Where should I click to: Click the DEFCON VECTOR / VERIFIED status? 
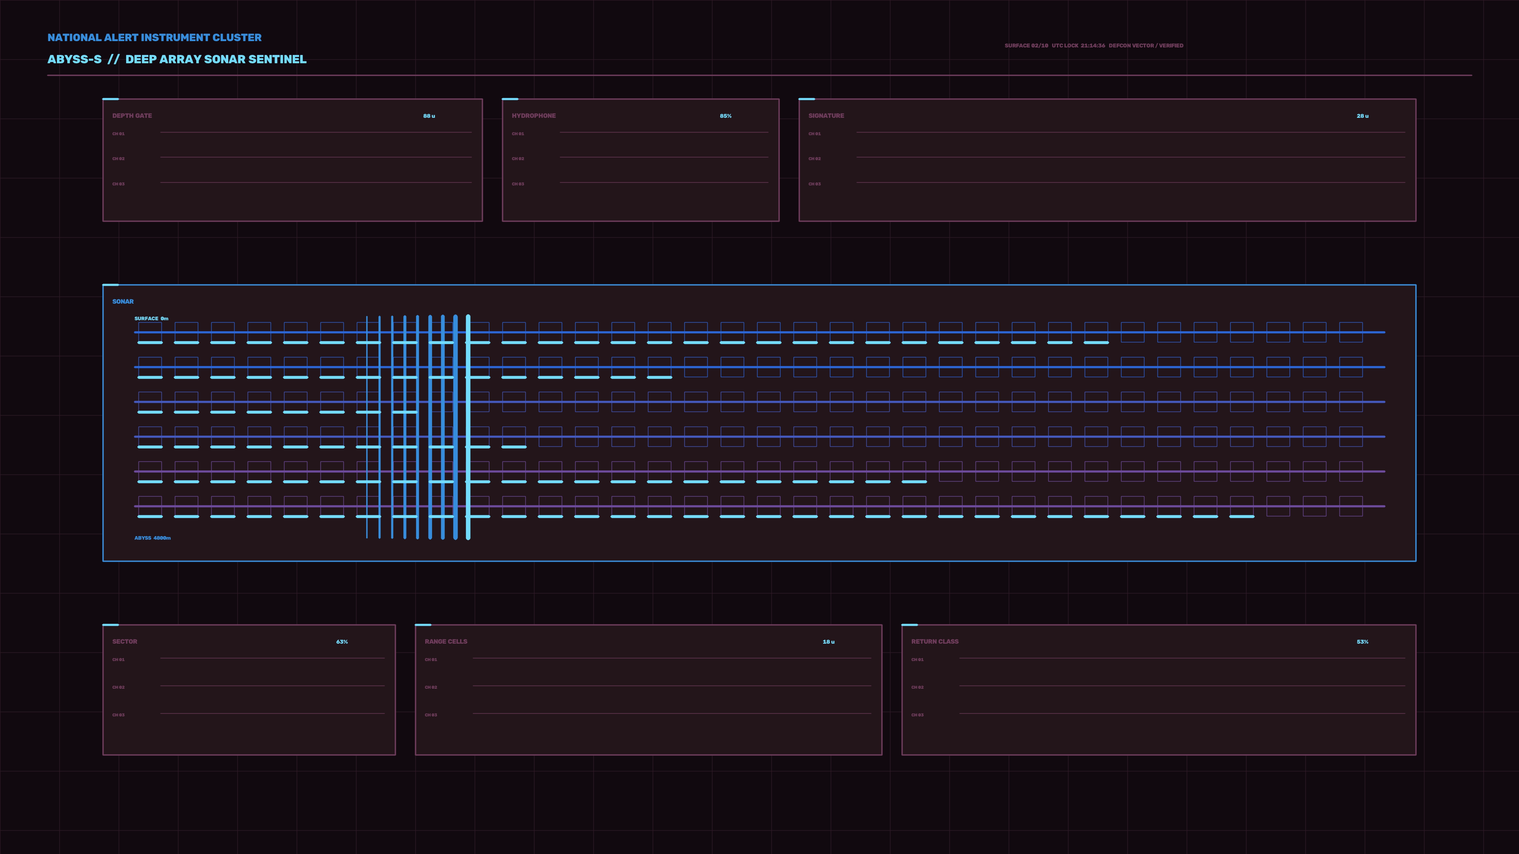(1146, 45)
